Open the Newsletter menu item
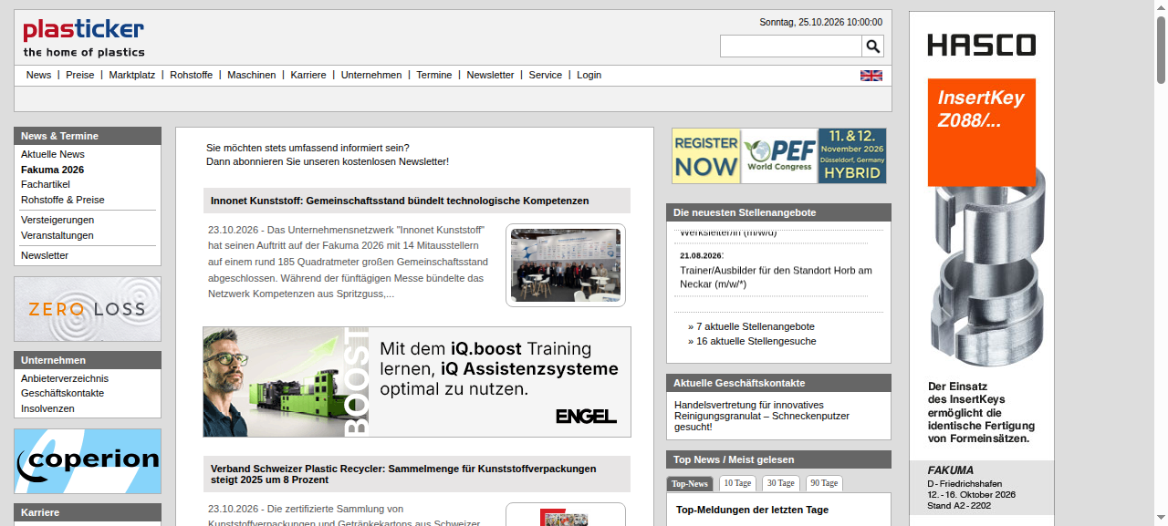This screenshot has height=526, width=1168. tap(491, 75)
